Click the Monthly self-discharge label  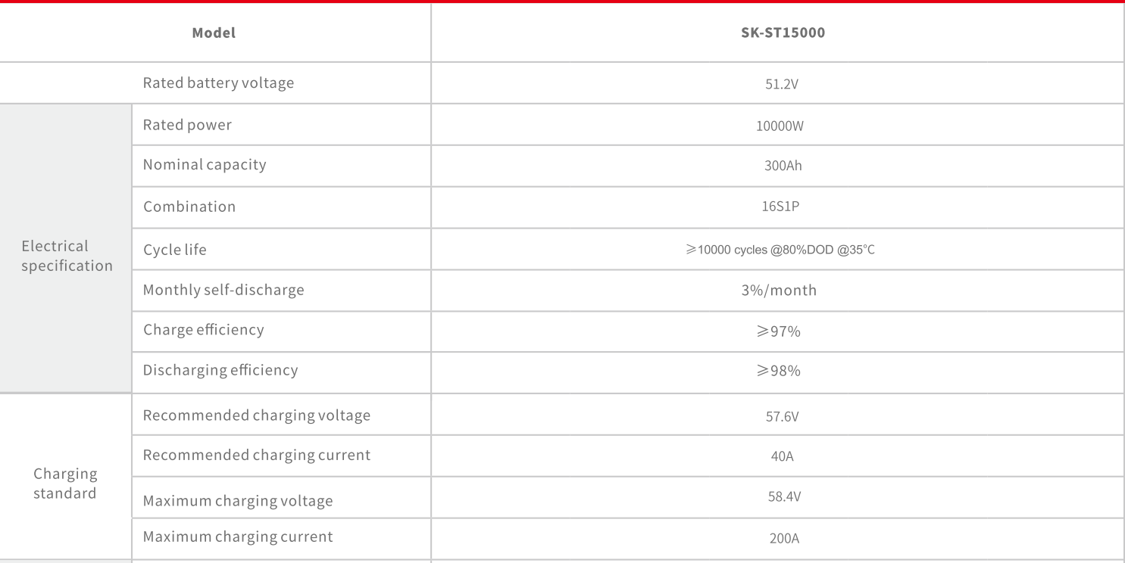[223, 290]
